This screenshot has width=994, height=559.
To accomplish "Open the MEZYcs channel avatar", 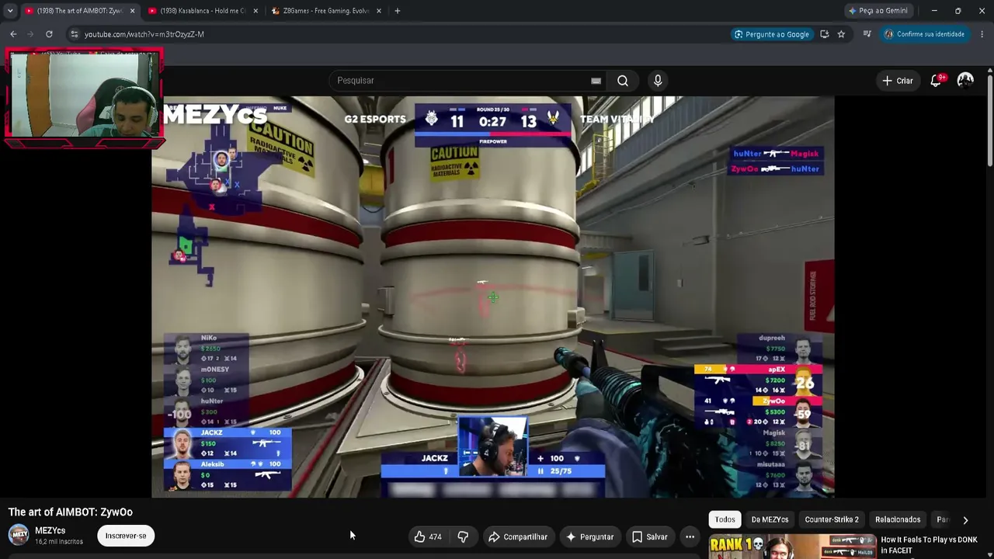I will click(x=19, y=536).
